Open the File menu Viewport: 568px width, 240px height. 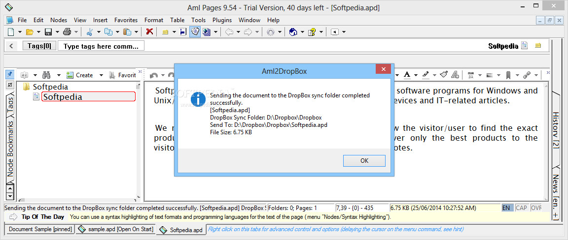(x=22, y=20)
